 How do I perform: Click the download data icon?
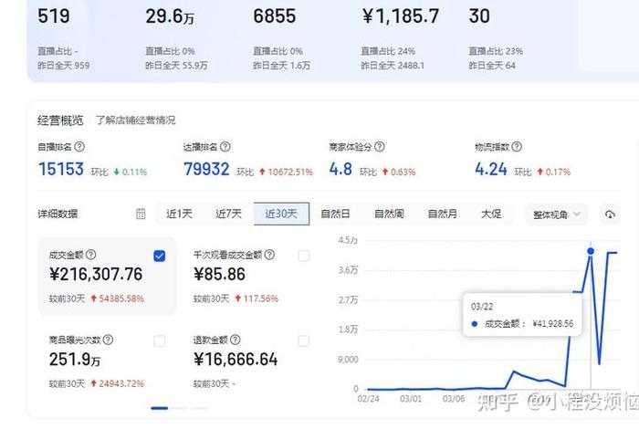click(610, 214)
